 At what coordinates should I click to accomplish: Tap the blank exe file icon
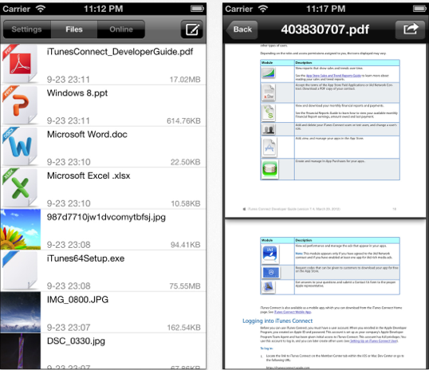tap(20, 270)
